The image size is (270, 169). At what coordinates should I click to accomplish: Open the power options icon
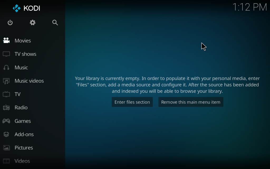(10, 23)
